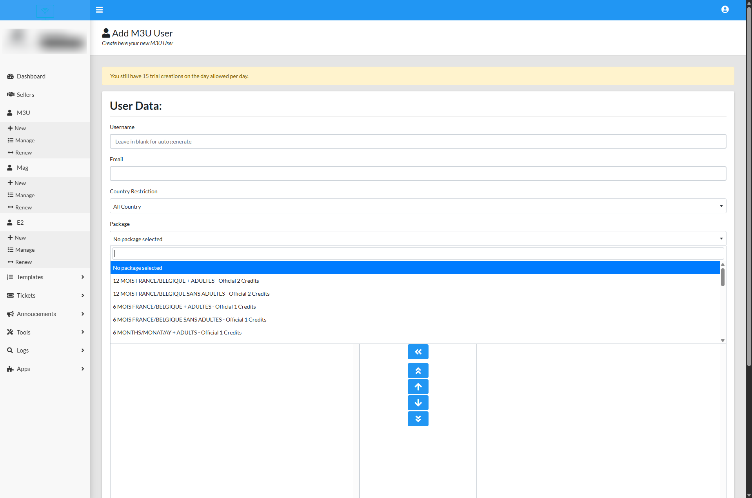Click the move up arrow button
Screen dimensions: 752x498
click(x=418, y=387)
